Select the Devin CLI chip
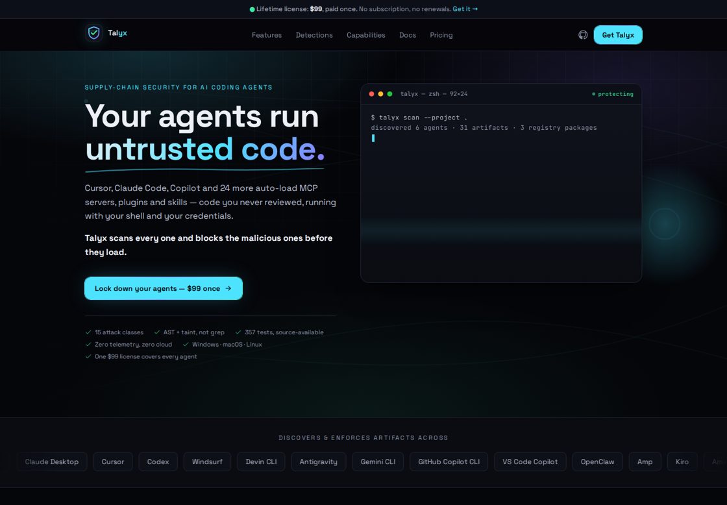The image size is (727, 505). [261, 462]
